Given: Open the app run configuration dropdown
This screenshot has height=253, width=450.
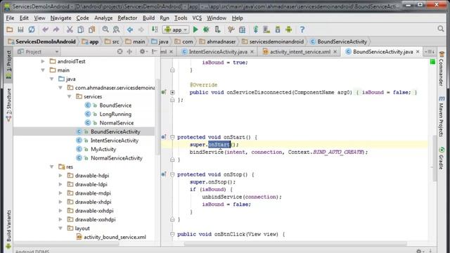Looking at the screenshot, I should point(176,30).
